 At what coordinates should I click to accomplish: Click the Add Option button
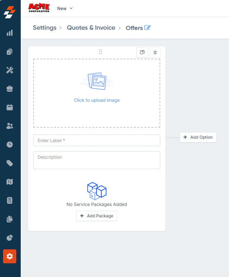click(x=198, y=137)
